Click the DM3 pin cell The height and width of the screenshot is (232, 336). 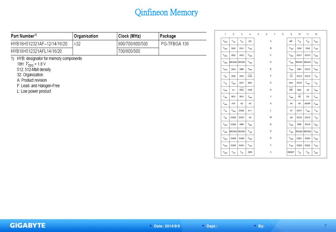(x=242, y=124)
